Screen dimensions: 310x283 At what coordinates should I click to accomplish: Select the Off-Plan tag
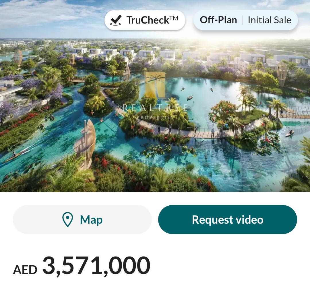[x=219, y=20]
